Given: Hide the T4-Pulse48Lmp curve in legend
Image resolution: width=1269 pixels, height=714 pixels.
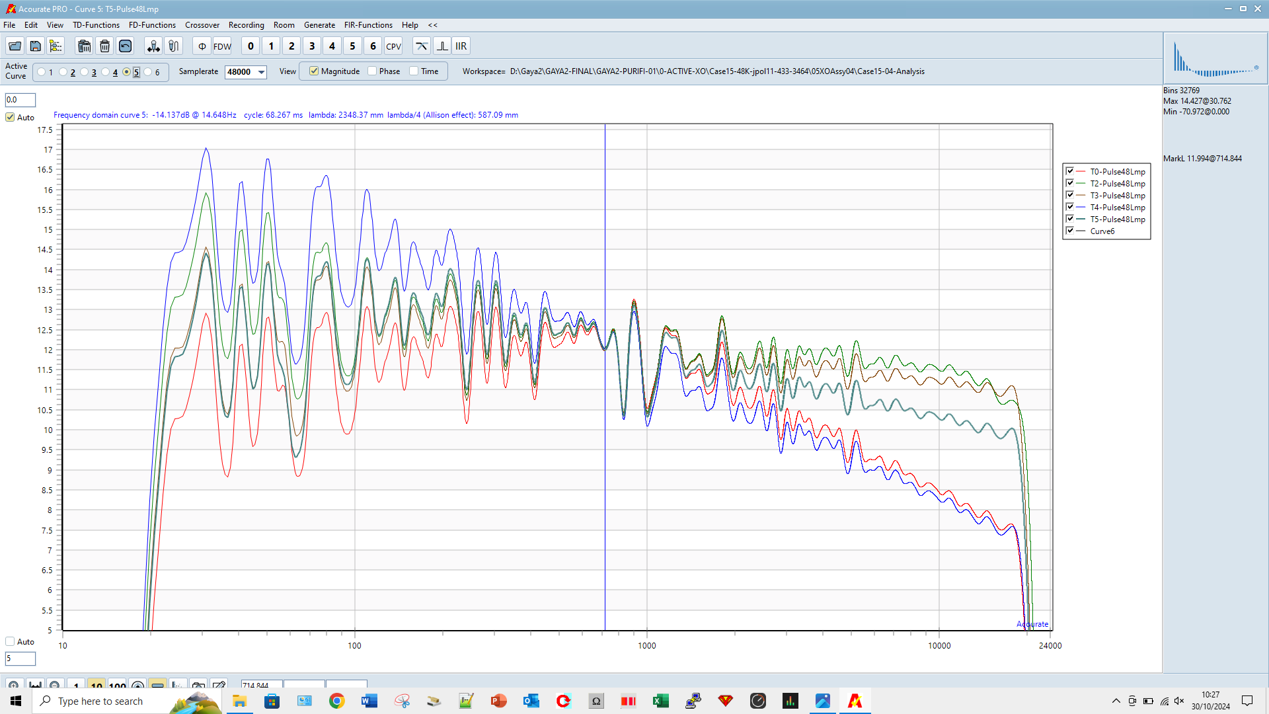Looking at the screenshot, I should [x=1069, y=207].
